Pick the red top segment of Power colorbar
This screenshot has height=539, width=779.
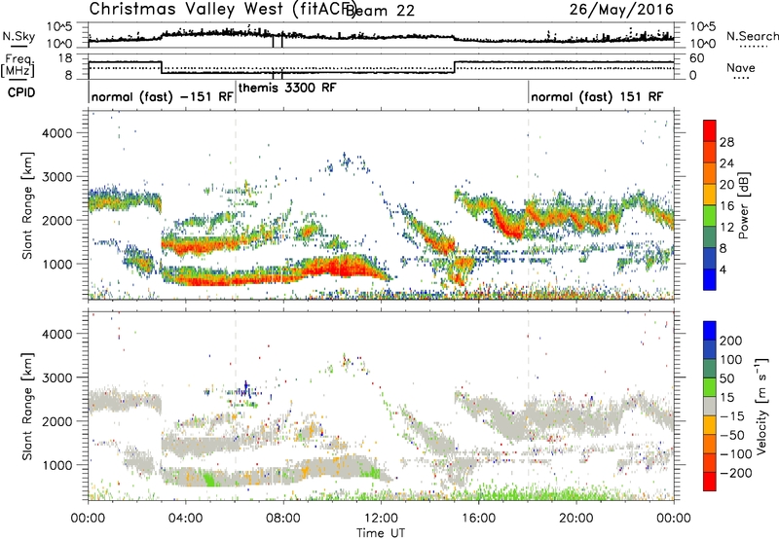[710, 130]
